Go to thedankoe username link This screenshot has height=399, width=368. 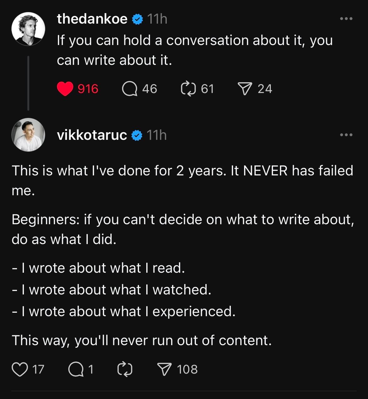pyautogui.click(x=92, y=19)
